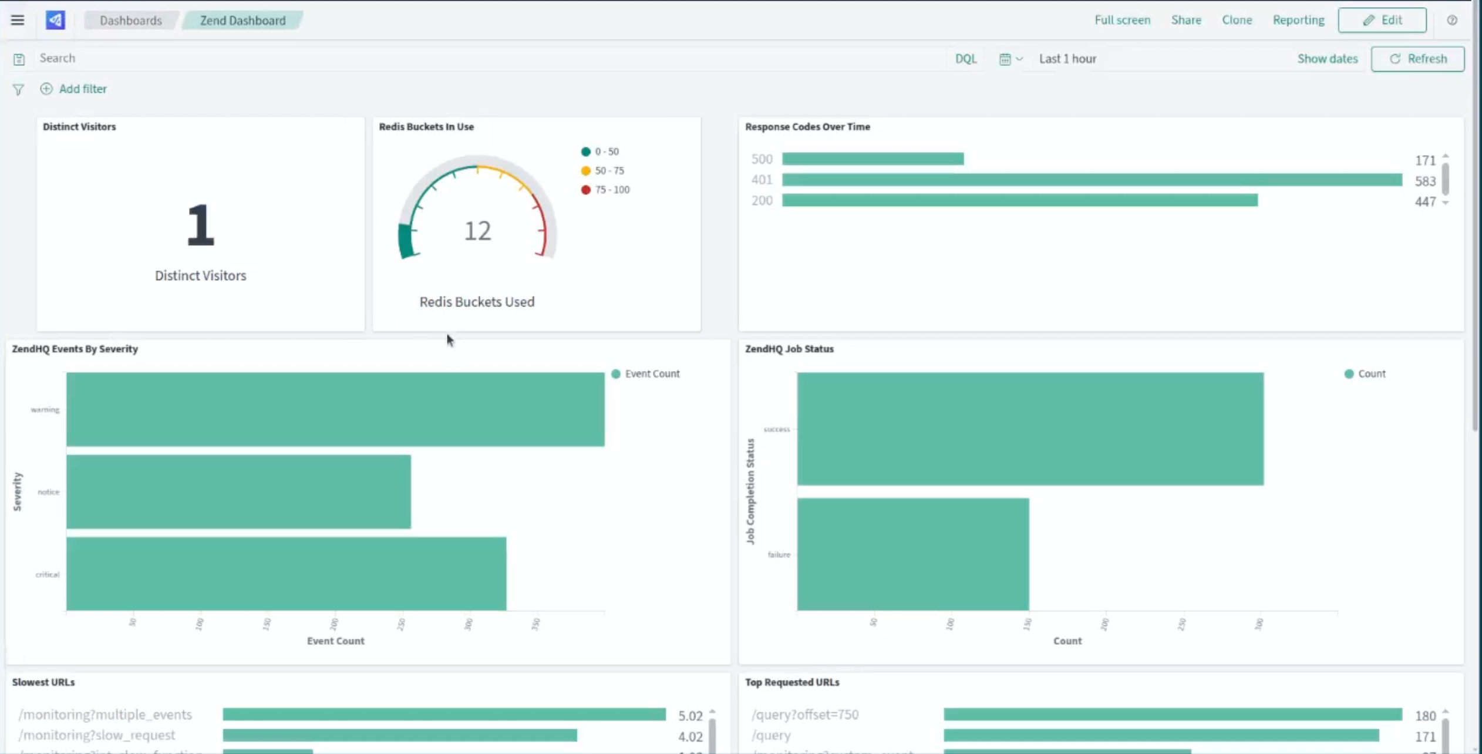The width and height of the screenshot is (1482, 754).
Task: Go to the Dashboards breadcrumb
Action: (x=130, y=20)
